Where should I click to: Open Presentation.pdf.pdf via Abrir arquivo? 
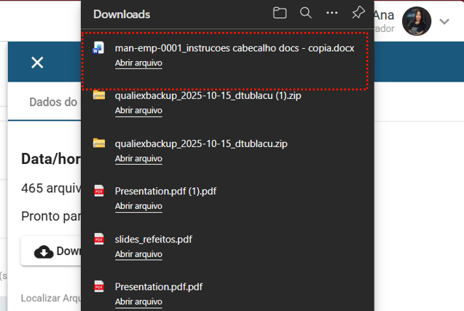138,302
